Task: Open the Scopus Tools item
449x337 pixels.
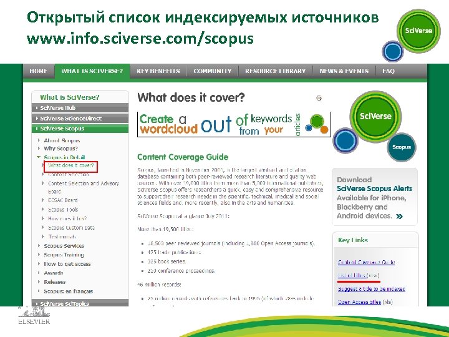Action: click(63, 210)
